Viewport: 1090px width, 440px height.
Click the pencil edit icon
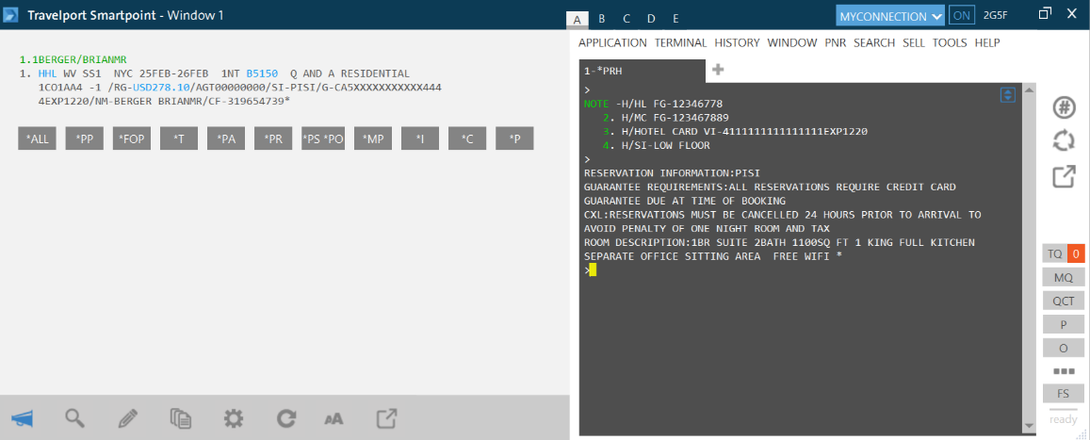pos(128,418)
